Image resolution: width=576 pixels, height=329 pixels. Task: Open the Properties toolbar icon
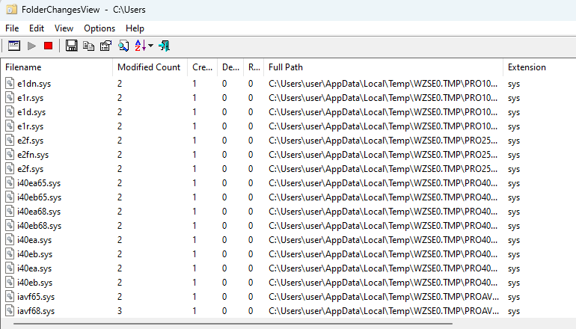tap(105, 46)
